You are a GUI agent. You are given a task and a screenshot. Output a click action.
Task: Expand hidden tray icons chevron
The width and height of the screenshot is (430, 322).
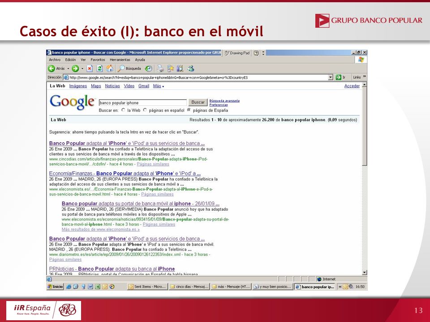click(x=340, y=287)
